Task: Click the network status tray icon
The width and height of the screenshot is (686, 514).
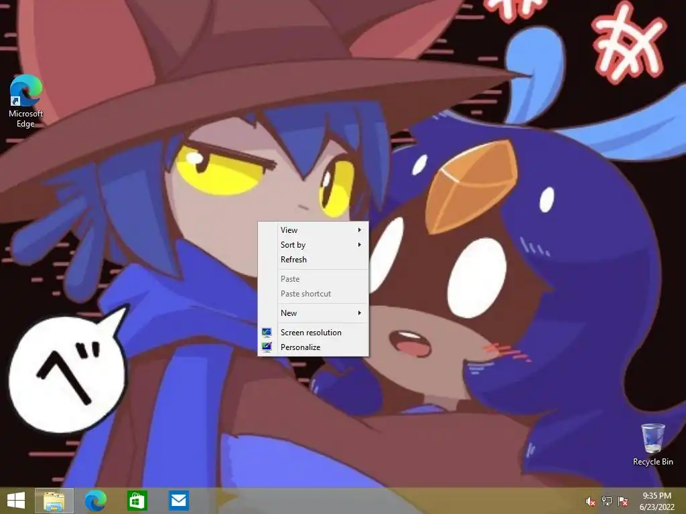Action: click(x=607, y=501)
